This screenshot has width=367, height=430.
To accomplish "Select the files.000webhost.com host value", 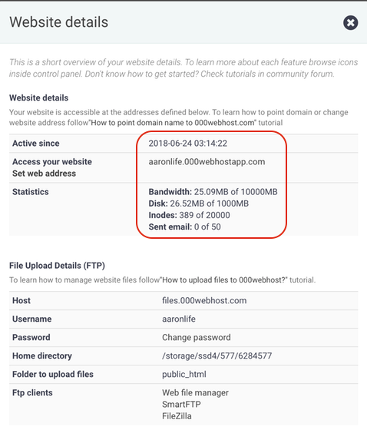I will [x=204, y=300].
